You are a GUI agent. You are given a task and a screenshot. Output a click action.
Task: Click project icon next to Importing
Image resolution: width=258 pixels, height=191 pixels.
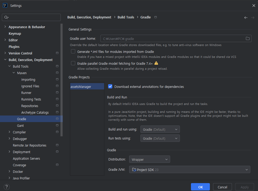(57, 79)
